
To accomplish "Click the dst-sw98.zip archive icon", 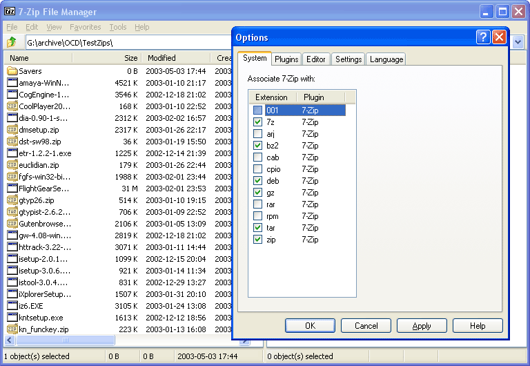I will pos(12,142).
